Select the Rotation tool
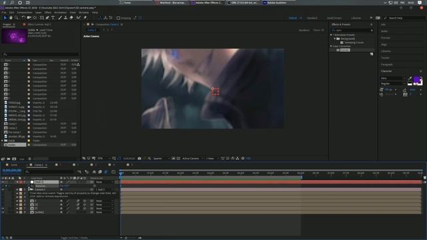 pos(23,18)
